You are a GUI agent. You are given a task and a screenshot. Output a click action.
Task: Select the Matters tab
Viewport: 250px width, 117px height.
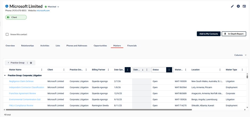(x=117, y=46)
